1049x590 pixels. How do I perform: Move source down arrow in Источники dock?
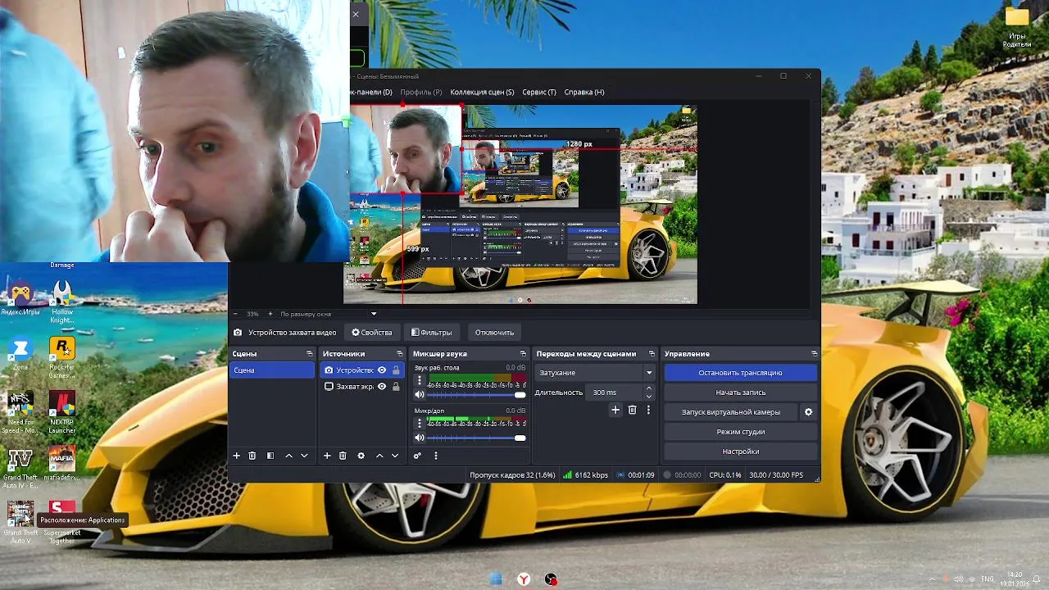(394, 456)
